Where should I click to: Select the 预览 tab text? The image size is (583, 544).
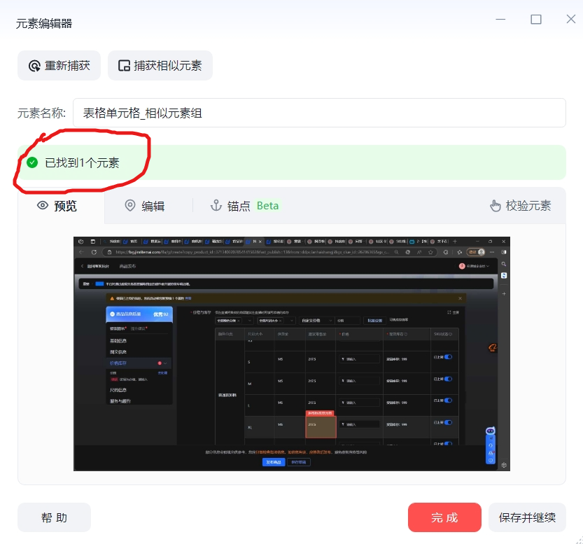click(x=66, y=206)
